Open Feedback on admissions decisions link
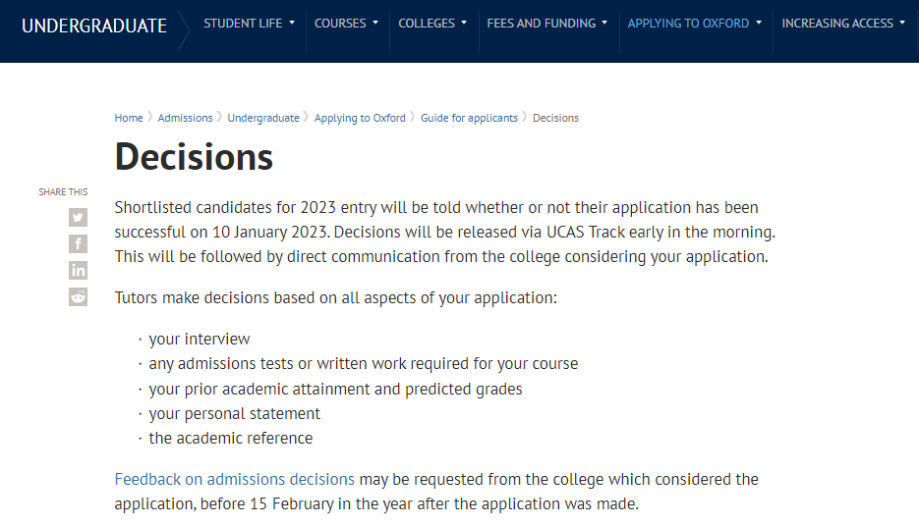919x527 pixels. coord(234,480)
